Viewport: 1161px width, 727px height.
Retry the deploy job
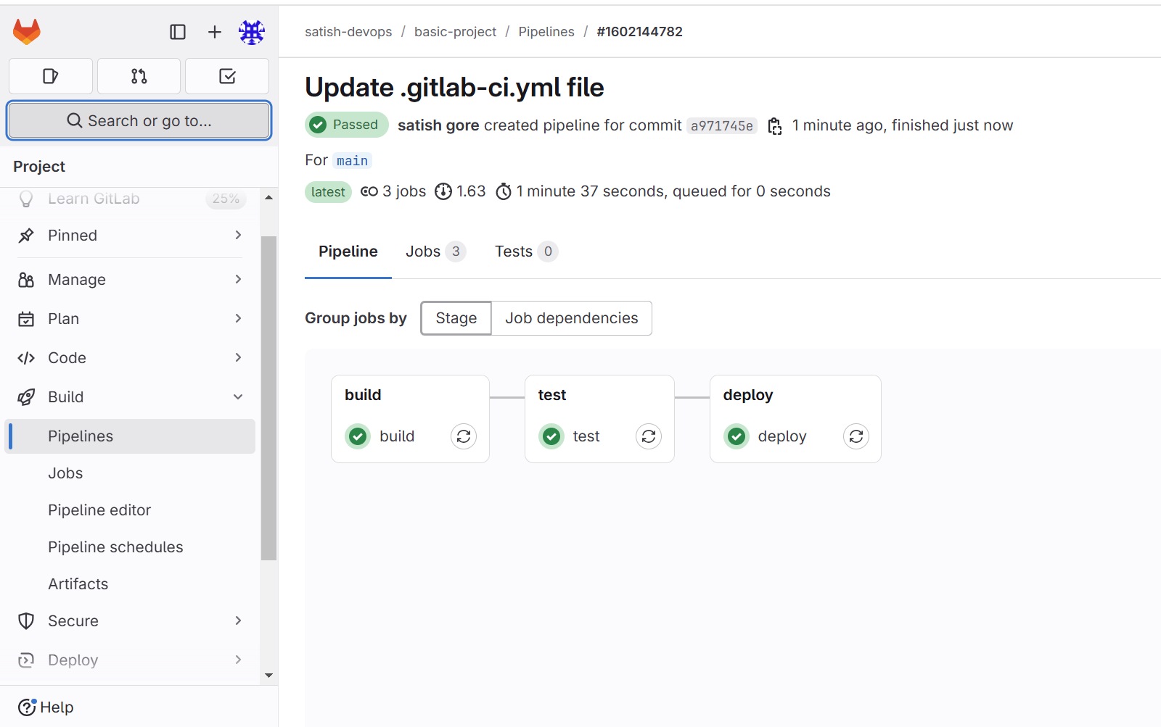pos(856,436)
